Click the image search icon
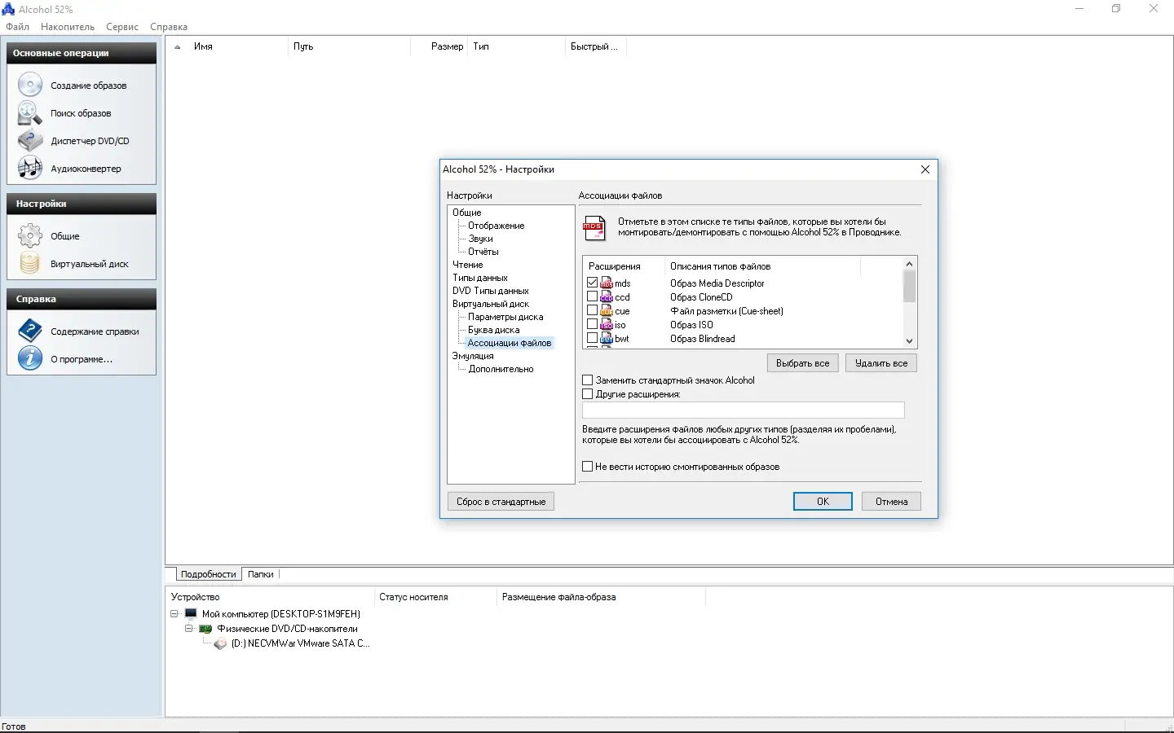This screenshot has width=1174, height=733. (30, 113)
